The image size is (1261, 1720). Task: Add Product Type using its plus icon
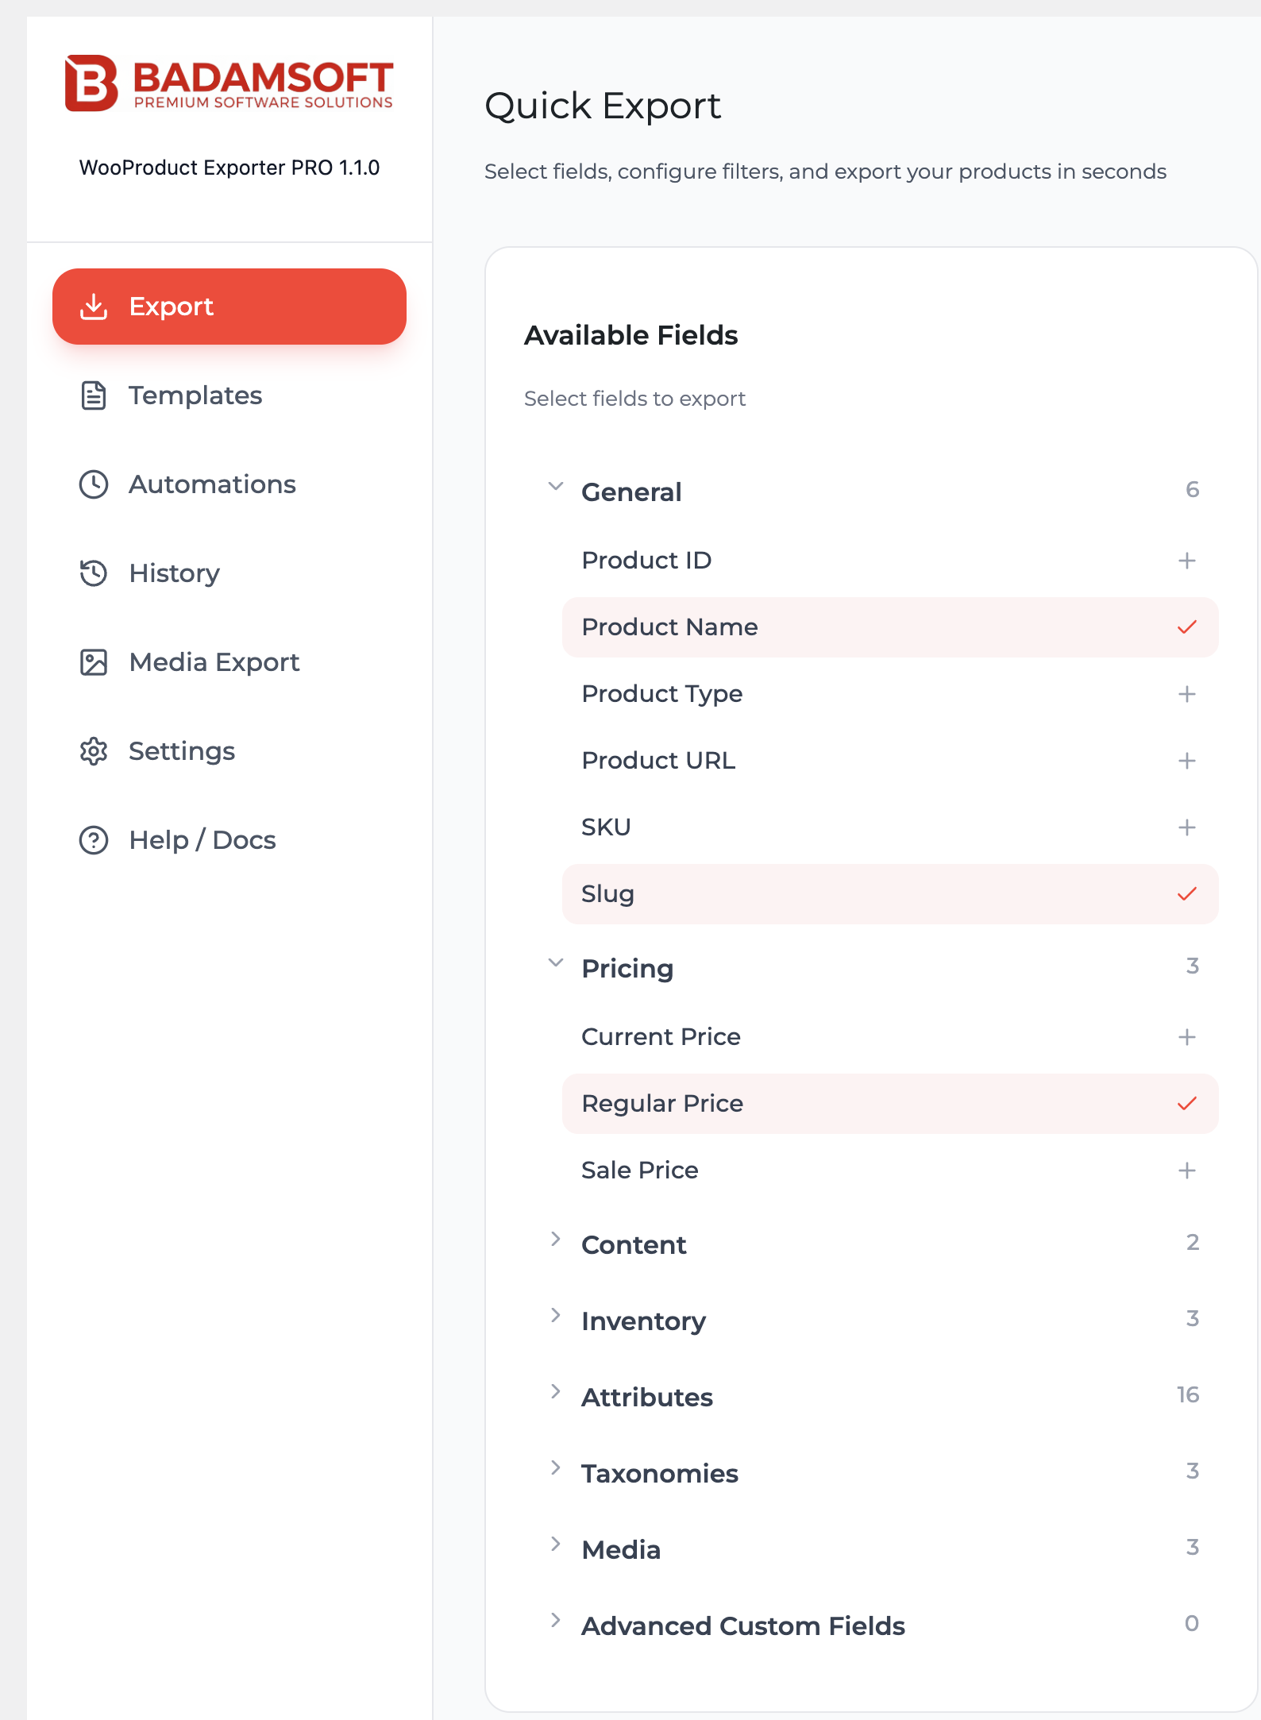(1186, 694)
